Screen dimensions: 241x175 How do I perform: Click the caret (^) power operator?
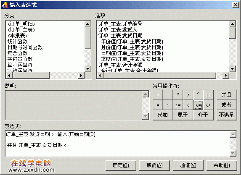pyautogui.click(x=198, y=95)
